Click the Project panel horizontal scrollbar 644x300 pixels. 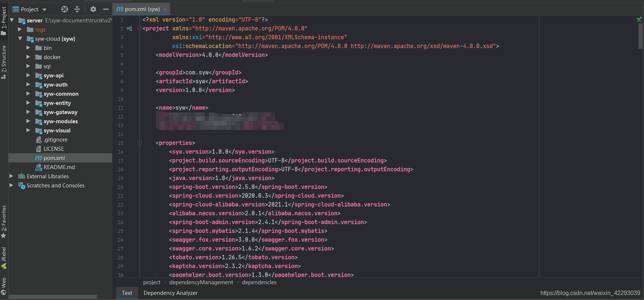(x=53, y=297)
